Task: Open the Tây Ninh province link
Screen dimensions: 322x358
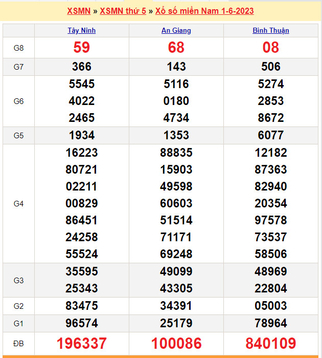Action: coord(81,30)
